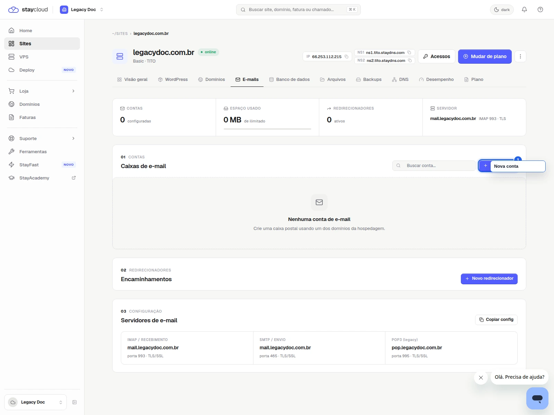The width and height of the screenshot is (554, 415).
Task: Select the E-mails tab
Action: coord(247,80)
